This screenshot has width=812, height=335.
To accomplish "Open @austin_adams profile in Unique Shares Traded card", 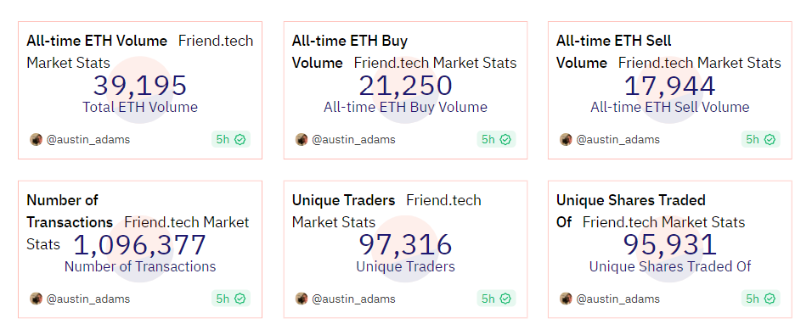I will click(617, 299).
